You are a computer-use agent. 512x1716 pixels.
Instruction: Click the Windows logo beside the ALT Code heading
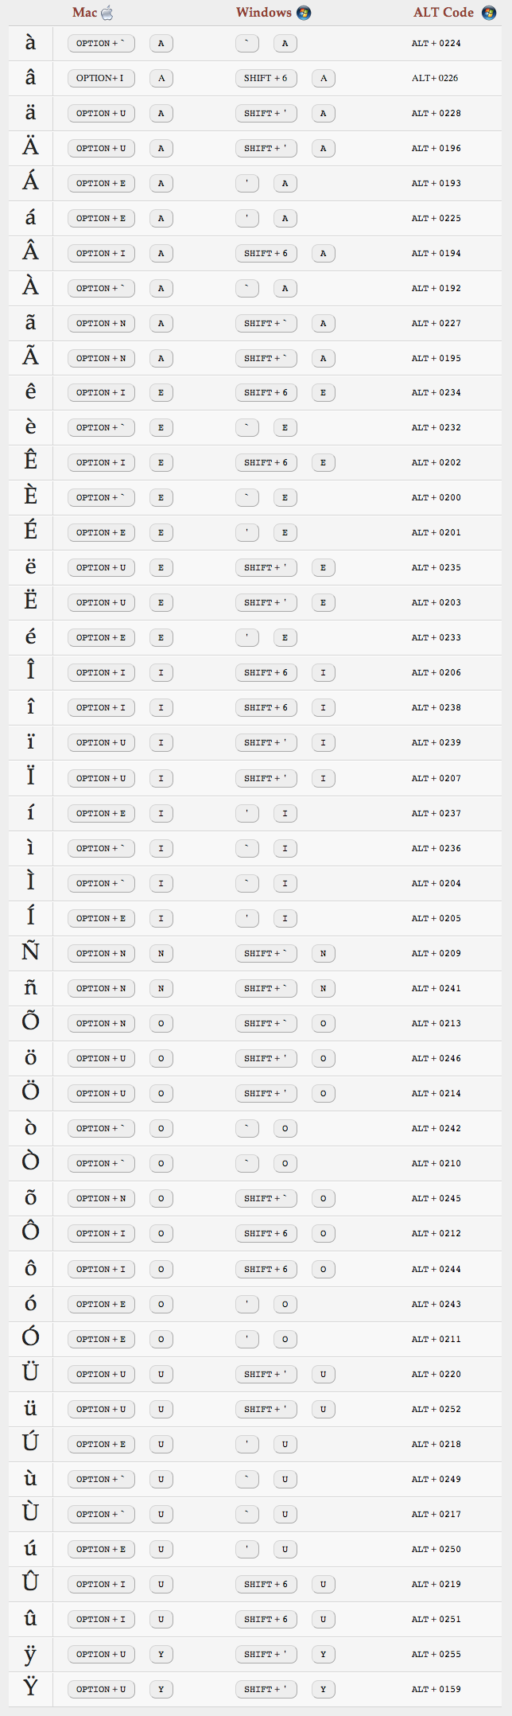(x=489, y=13)
